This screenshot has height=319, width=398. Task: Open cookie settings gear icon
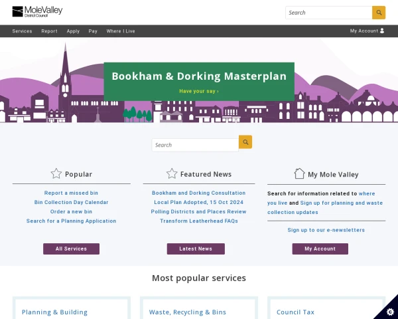[x=390, y=312]
